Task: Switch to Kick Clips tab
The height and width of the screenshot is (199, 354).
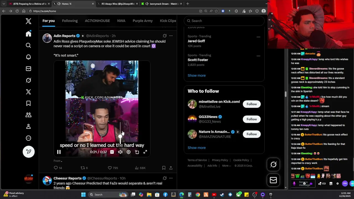Action: click(168, 21)
